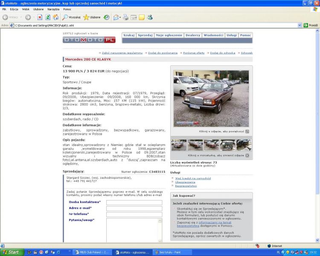Open the Schowek link
The height and width of the screenshot is (256, 320).
tap(247, 53)
